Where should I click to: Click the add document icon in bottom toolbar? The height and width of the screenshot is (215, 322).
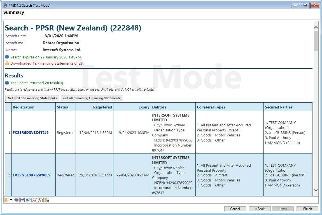point(6,200)
